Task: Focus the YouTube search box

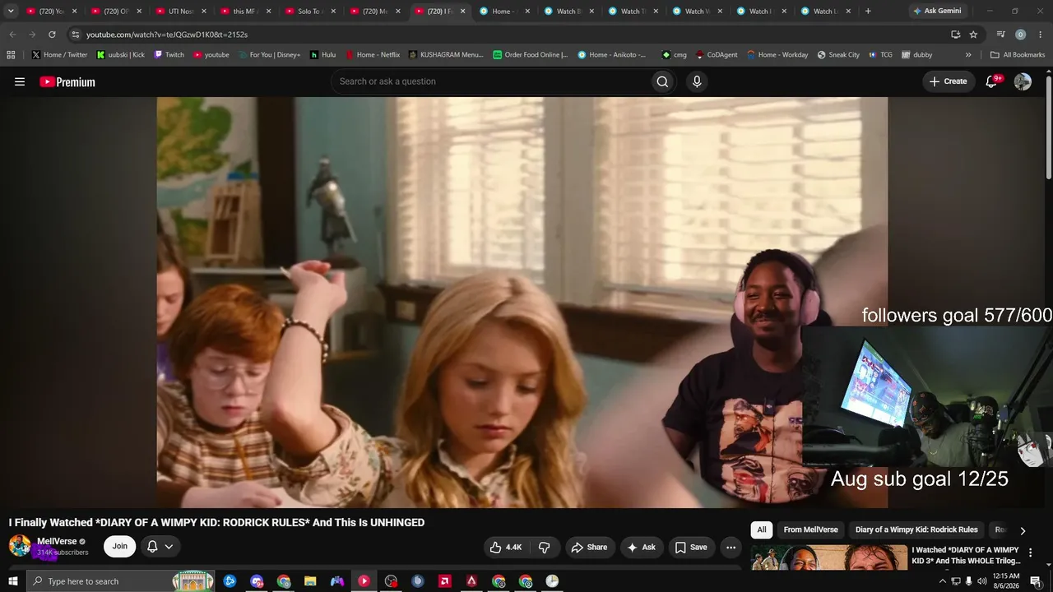Action: 490,81
